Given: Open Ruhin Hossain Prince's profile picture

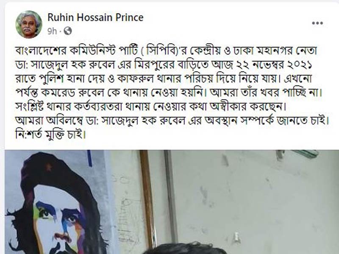Looking at the screenshot, I should coord(29,25).
